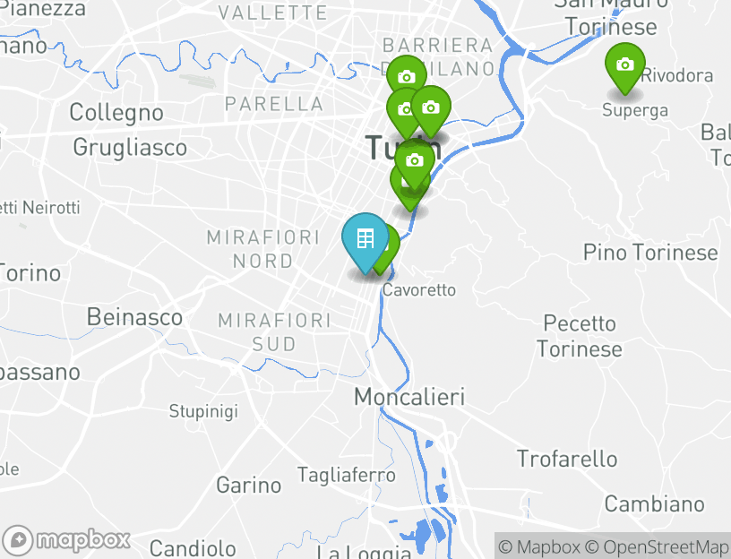Viewport: 731px width, 559px height.
Task: Click the Beinasco town label
Action: point(134,317)
